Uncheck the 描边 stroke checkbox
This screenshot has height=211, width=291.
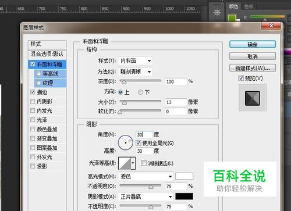point(33,92)
